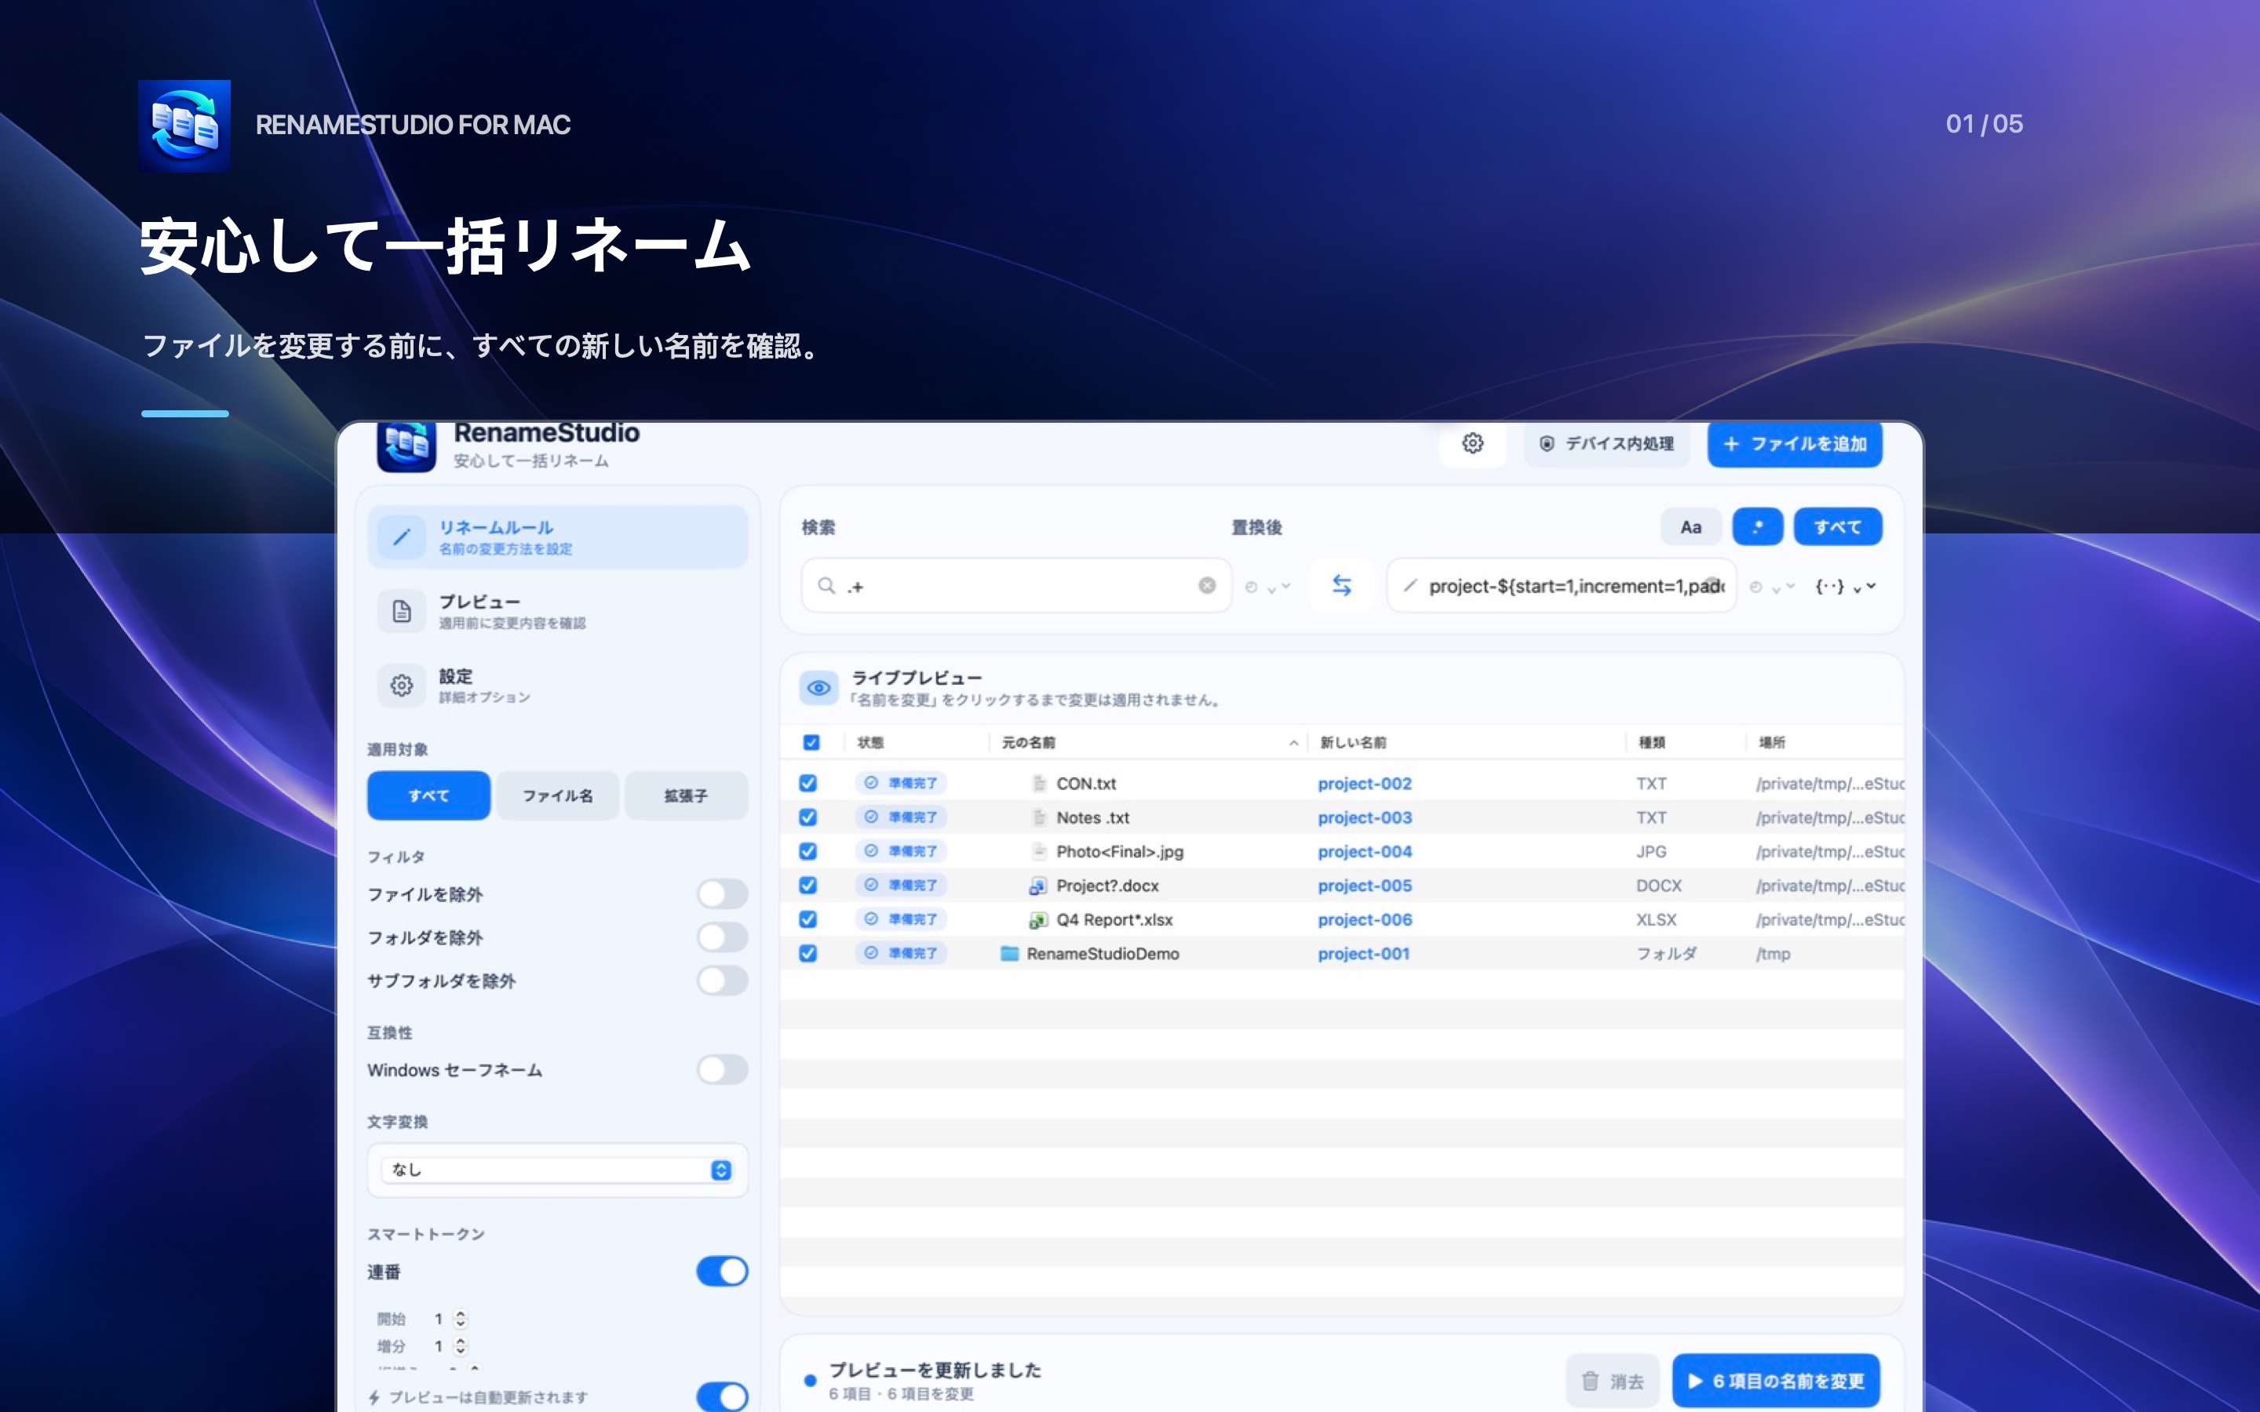2260x1412 pixels.
Task: Click the trash icon on 消去 button
Action: [x=1590, y=1381]
